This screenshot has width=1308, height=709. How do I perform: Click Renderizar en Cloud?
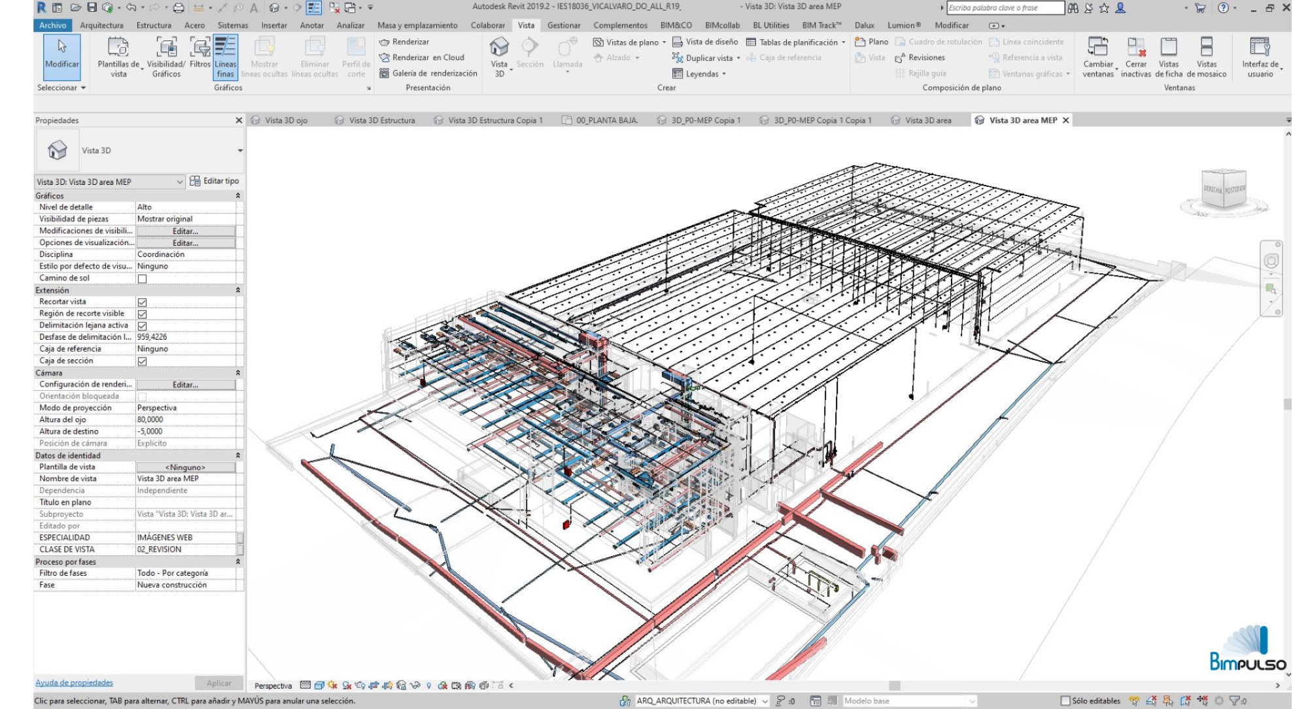point(422,58)
